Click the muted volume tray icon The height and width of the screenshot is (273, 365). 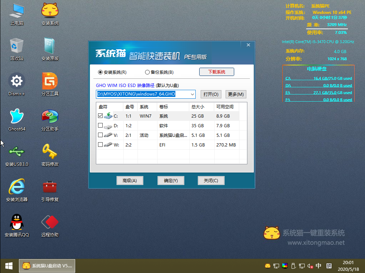point(310,266)
